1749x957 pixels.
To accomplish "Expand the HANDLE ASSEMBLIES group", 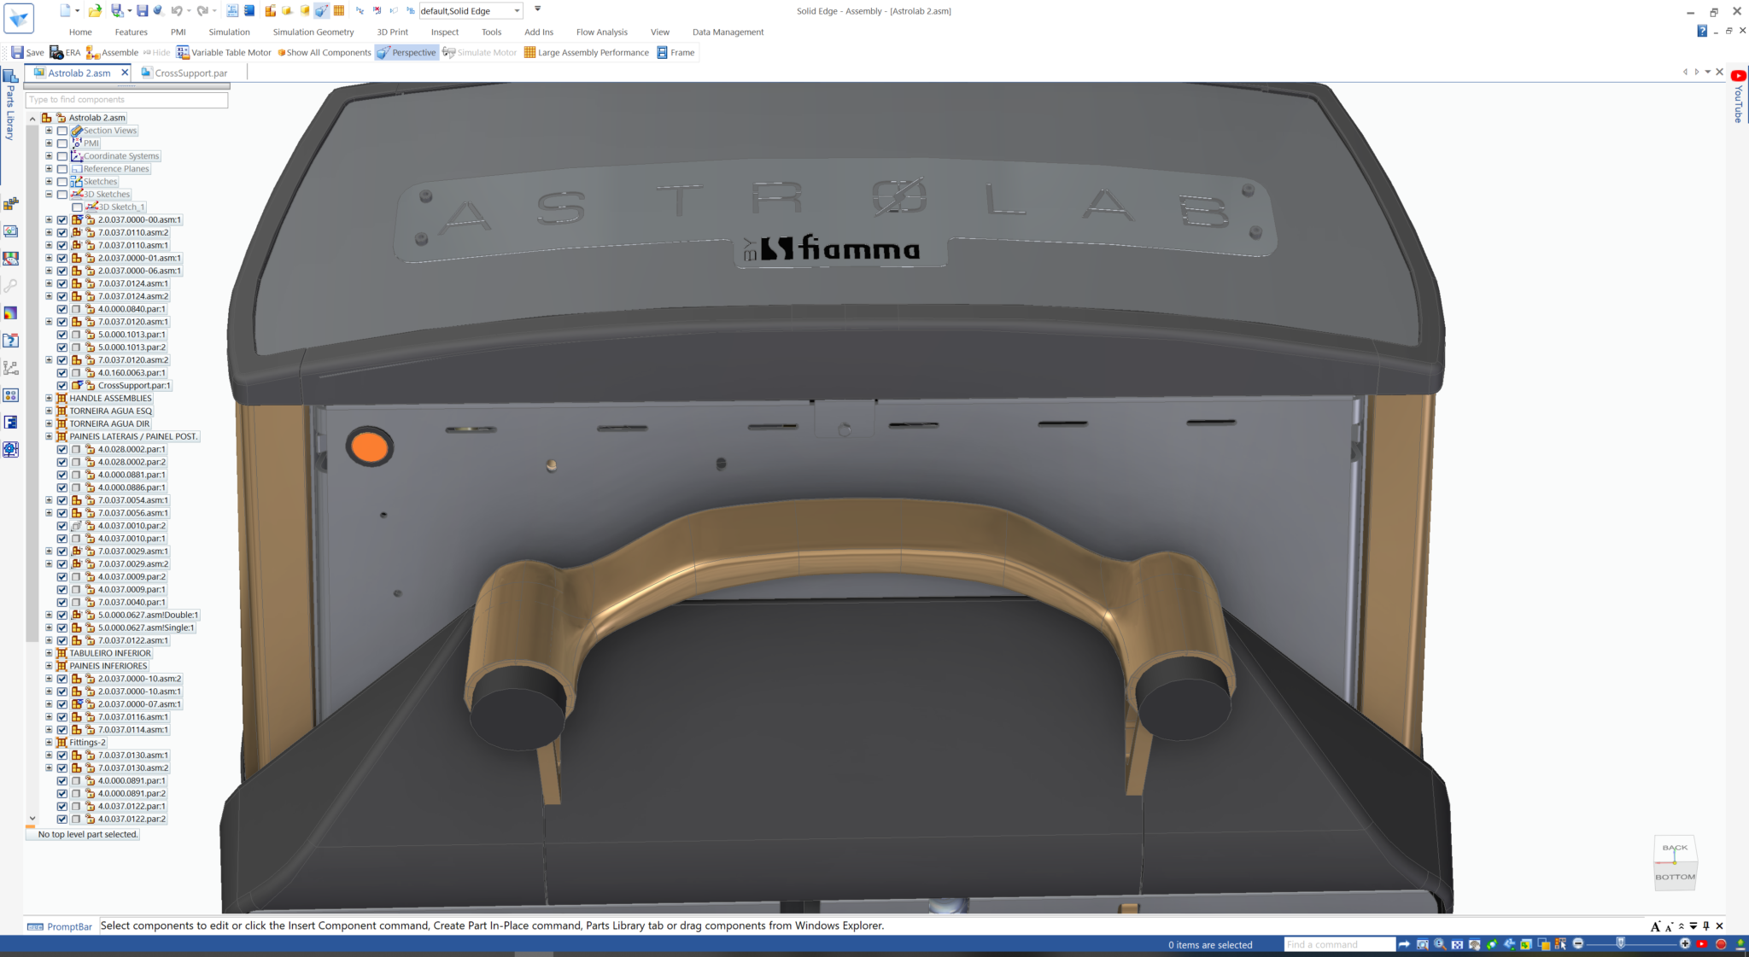I will tap(49, 399).
